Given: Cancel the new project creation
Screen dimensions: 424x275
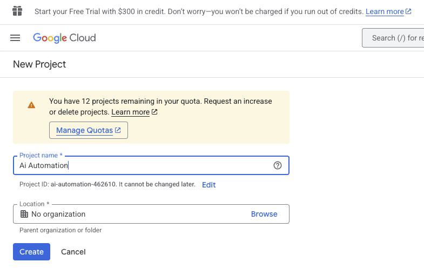Looking at the screenshot, I should 73,252.
